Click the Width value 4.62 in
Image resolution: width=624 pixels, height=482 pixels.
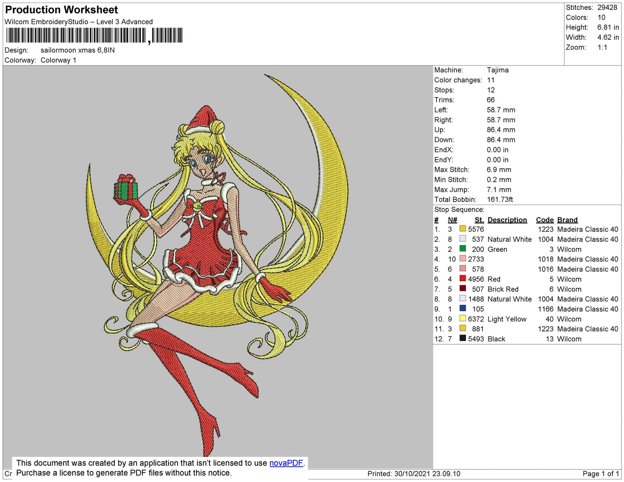pos(608,37)
